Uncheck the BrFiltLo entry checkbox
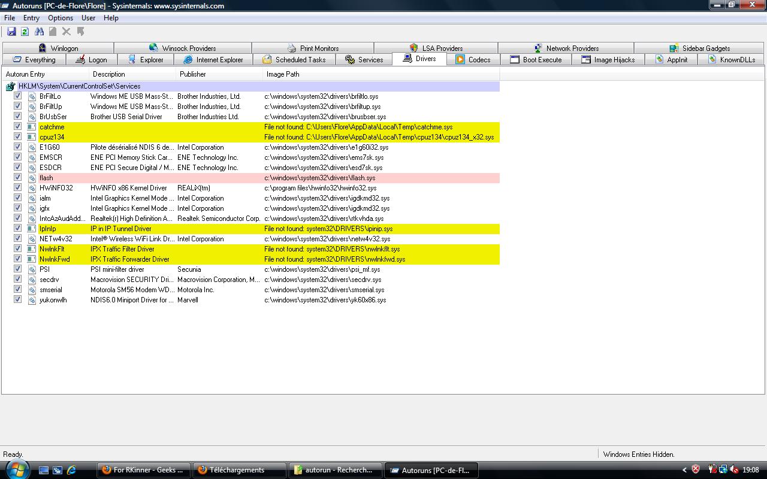 pos(17,96)
